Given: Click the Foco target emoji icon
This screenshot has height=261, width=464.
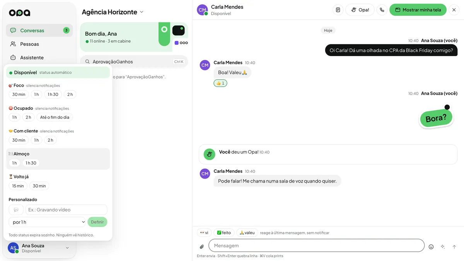Looking at the screenshot, I should [x=10, y=85].
